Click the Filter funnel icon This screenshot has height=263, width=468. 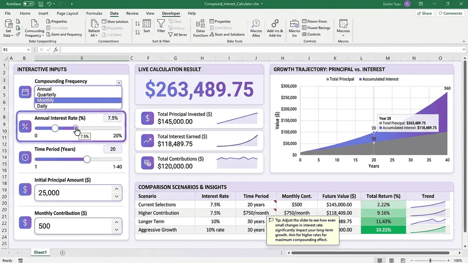pyautogui.click(x=161, y=24)
